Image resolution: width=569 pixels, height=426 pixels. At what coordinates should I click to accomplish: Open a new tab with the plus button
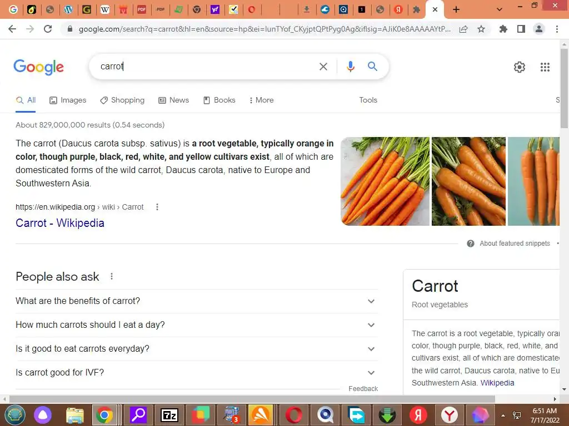pos(456,9)
